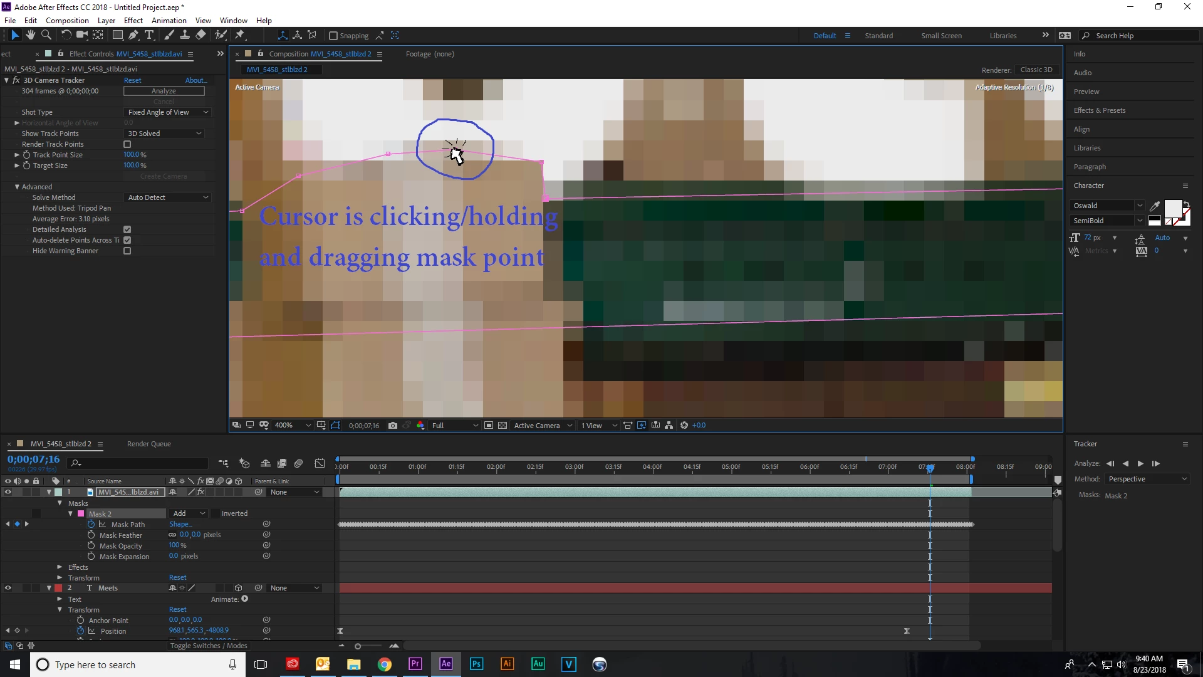Enable Render Track Points checkbox

(x=127, y=144)
